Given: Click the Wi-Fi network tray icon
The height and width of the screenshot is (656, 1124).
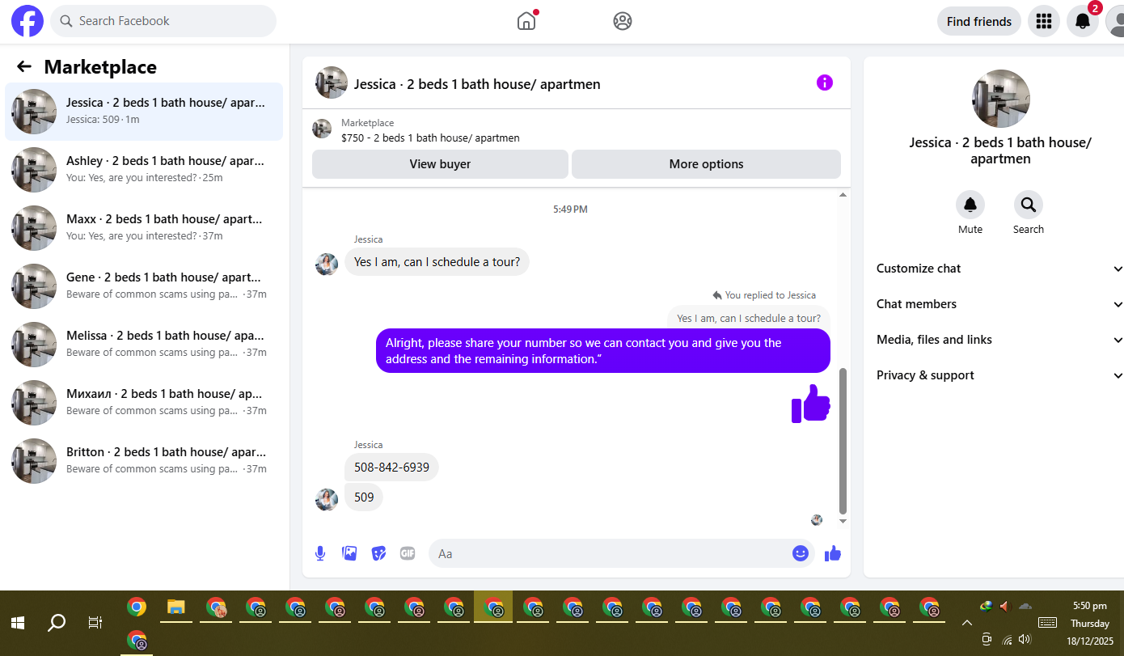Looking at the screenshot, I should pyautogui.click(x=1007, y=640).
